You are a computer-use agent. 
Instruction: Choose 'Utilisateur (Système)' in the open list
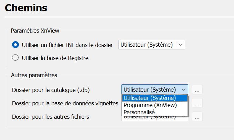150,98
